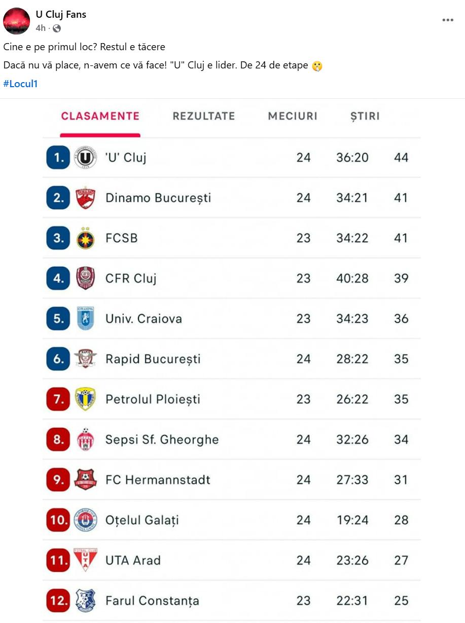Image resolution: width=465 pixels, height=623 pixels.
Task: Select the MECIURI tab
Action: (x=293, y=116)
